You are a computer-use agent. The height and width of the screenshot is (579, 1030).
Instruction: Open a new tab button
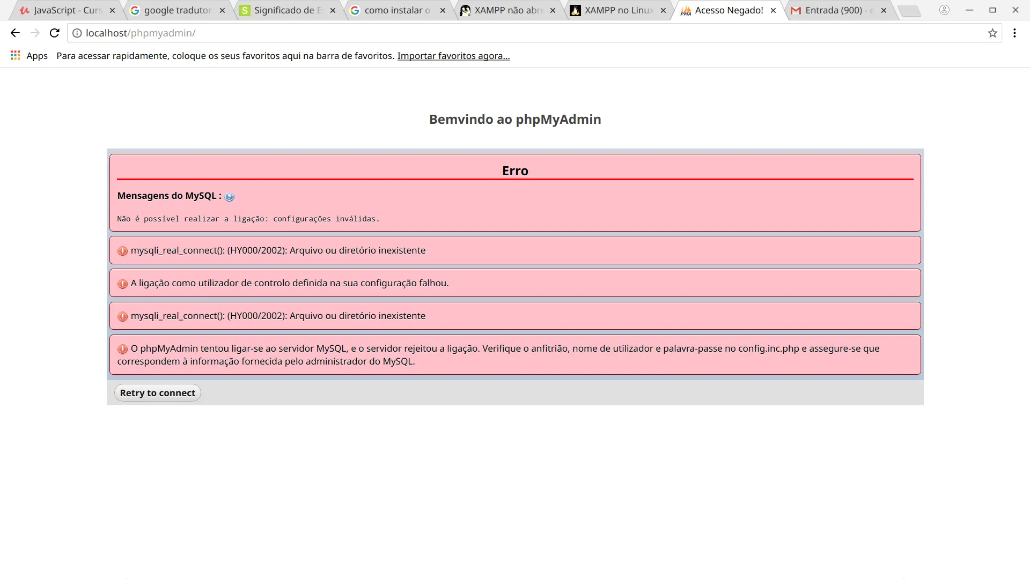pyautogui.click(x=909, y=10)
